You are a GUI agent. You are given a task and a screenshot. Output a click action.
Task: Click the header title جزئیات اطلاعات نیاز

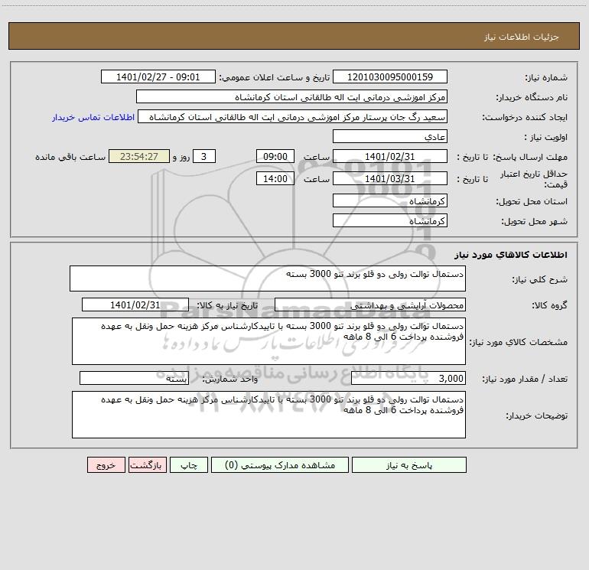[x=521, y=37]
